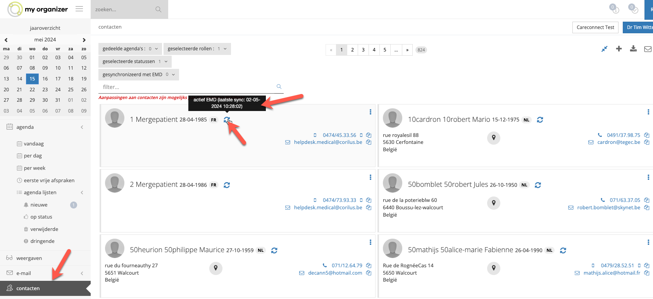The height and width of the screenshot is (299, 653).
Task: Open avatar of 1 Mergepatient
Action: coord(115,118)
